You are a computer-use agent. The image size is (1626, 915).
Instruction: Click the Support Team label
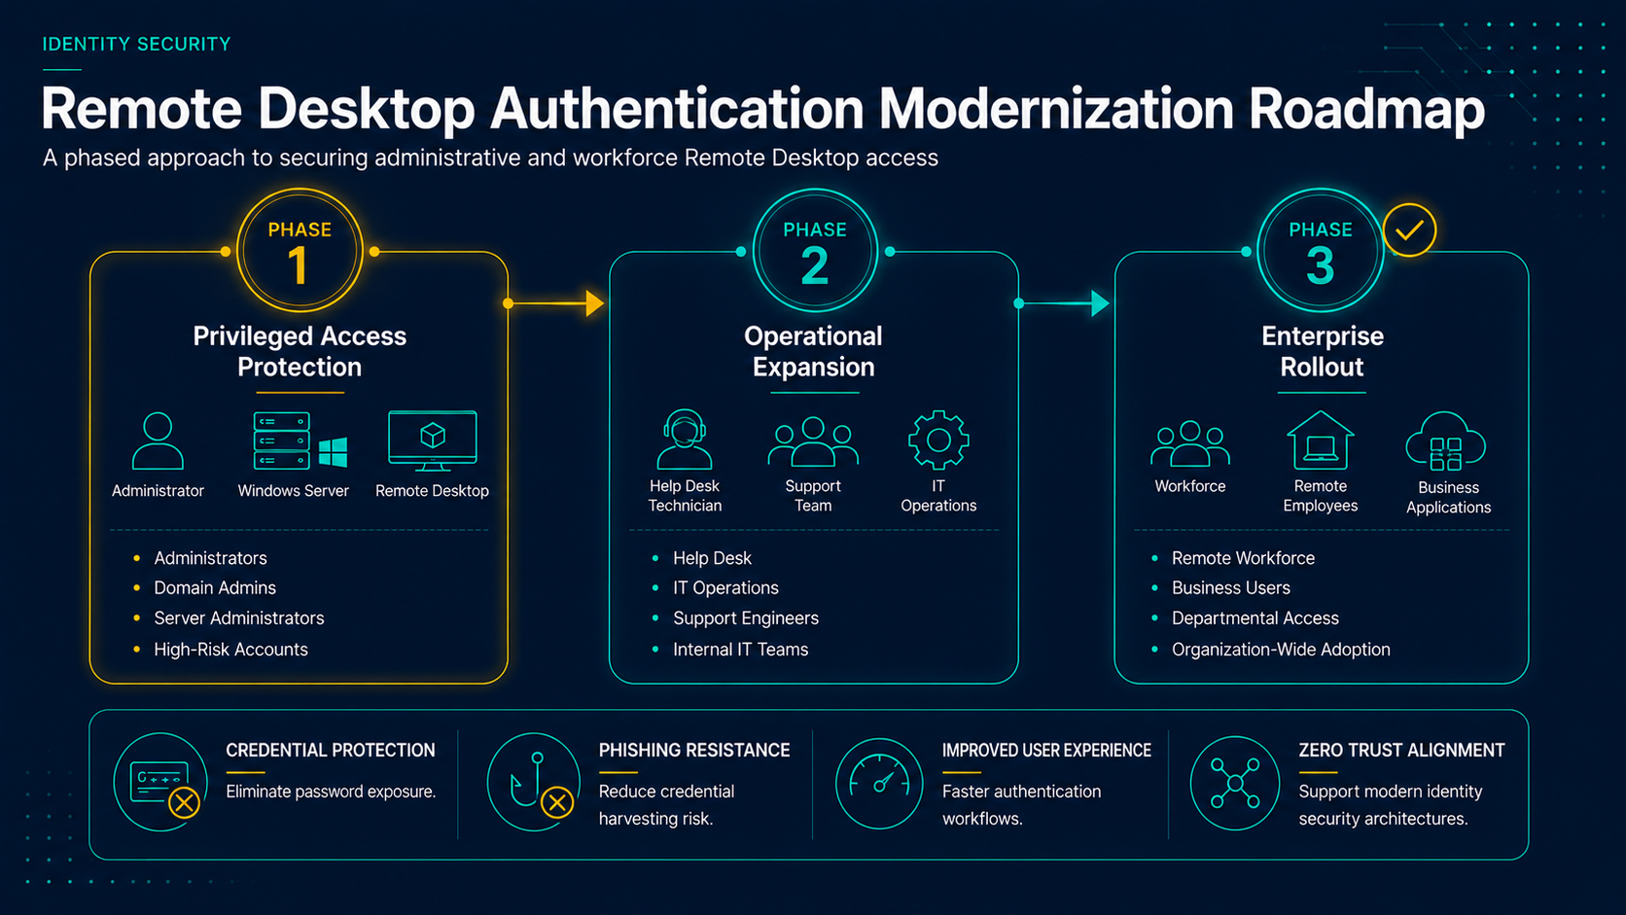click(813, 496)
